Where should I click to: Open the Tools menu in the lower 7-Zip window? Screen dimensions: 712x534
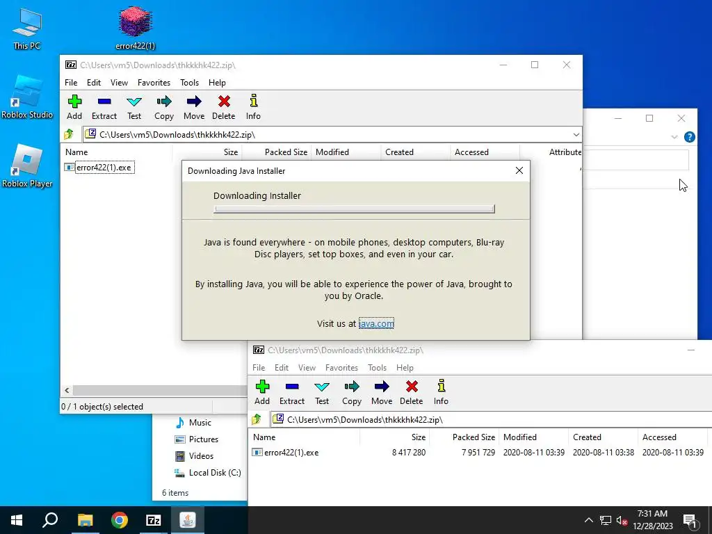tap(377, 368)
